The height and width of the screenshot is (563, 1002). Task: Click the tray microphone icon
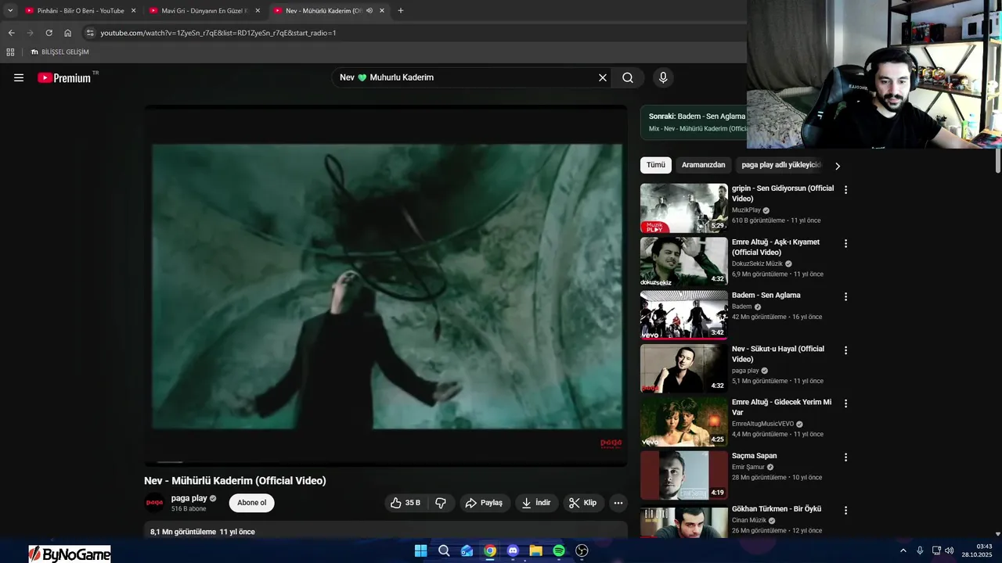click(x=920, y=550)
